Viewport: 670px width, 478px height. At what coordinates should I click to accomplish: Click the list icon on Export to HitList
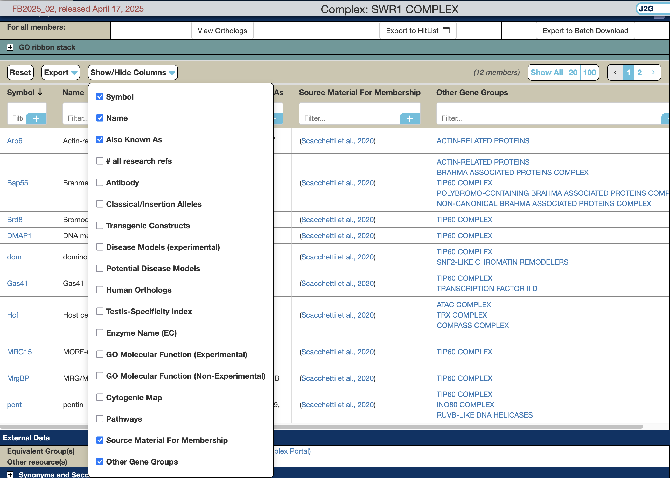tap(446, 31)
